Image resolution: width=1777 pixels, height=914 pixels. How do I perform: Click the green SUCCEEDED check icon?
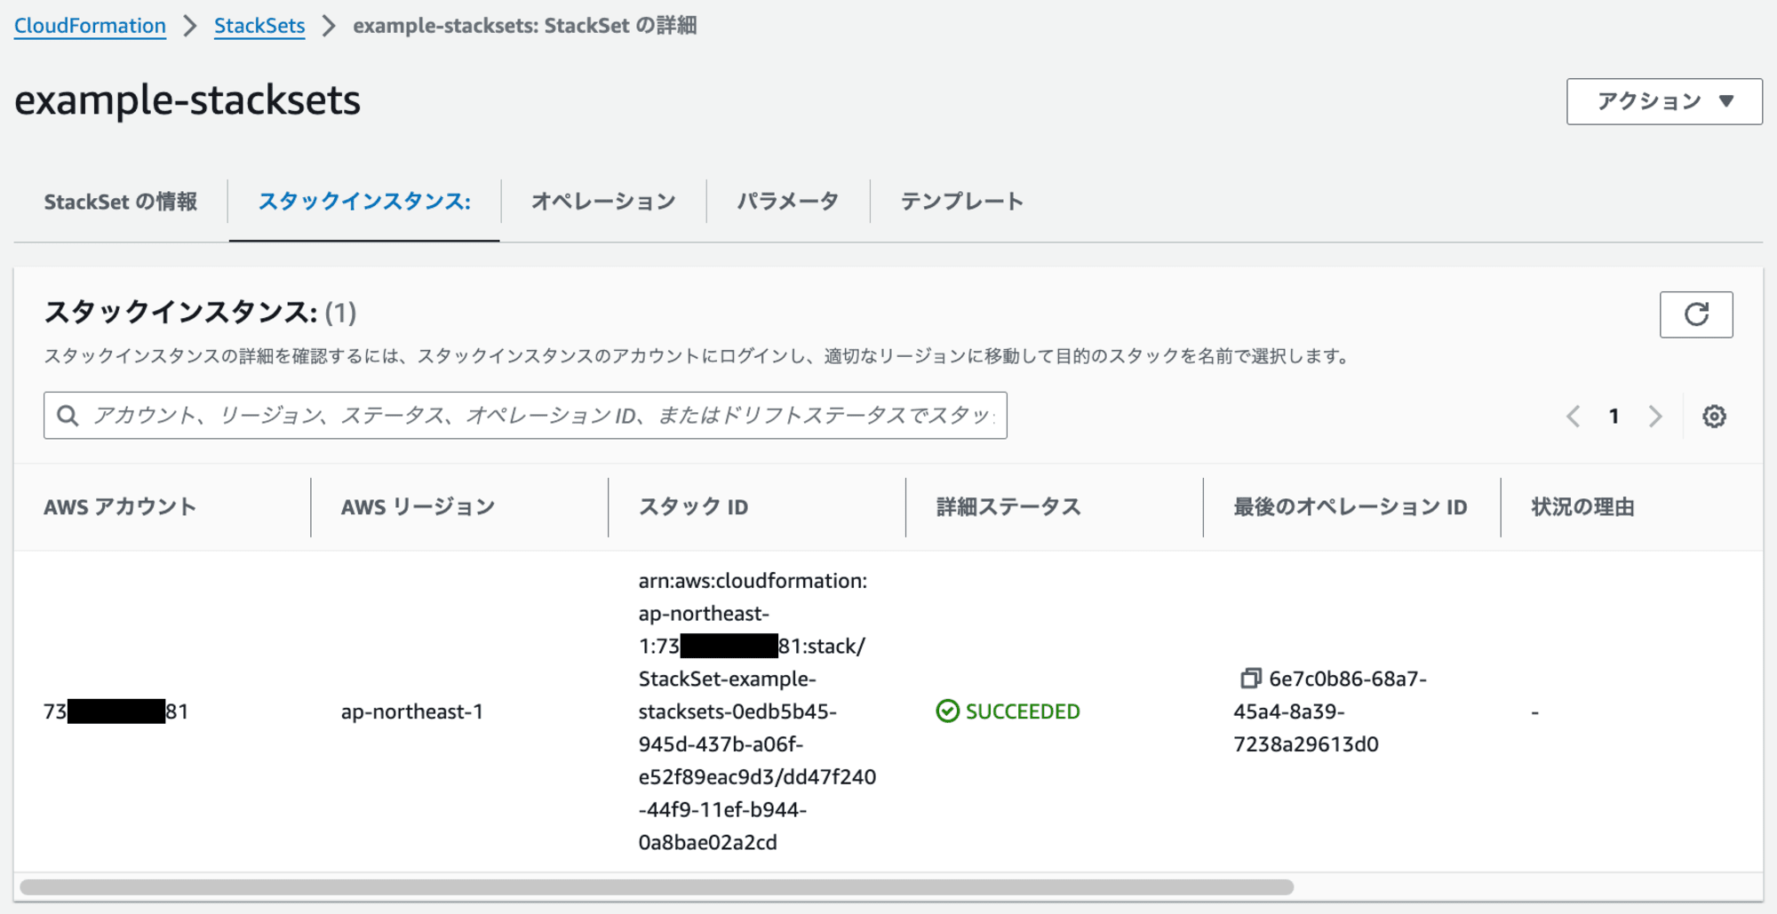coord(947,711)
